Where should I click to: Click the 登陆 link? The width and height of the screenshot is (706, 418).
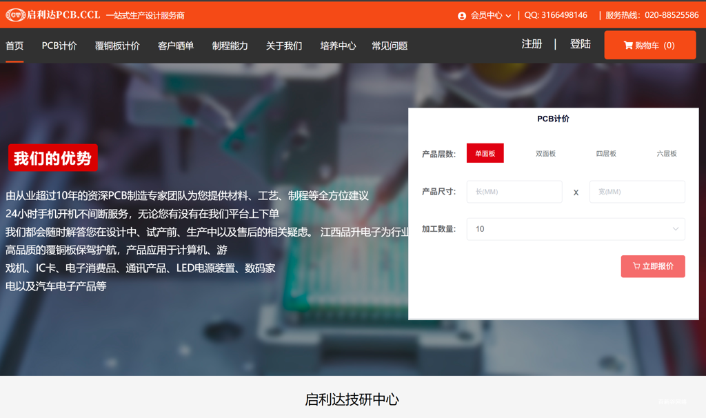pyautogui.click(x=580, y=43)
